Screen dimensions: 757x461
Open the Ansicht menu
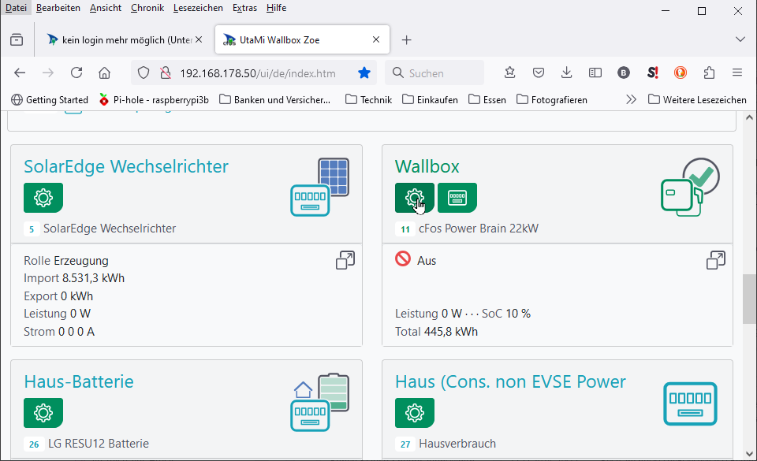[x=105, y=8]
